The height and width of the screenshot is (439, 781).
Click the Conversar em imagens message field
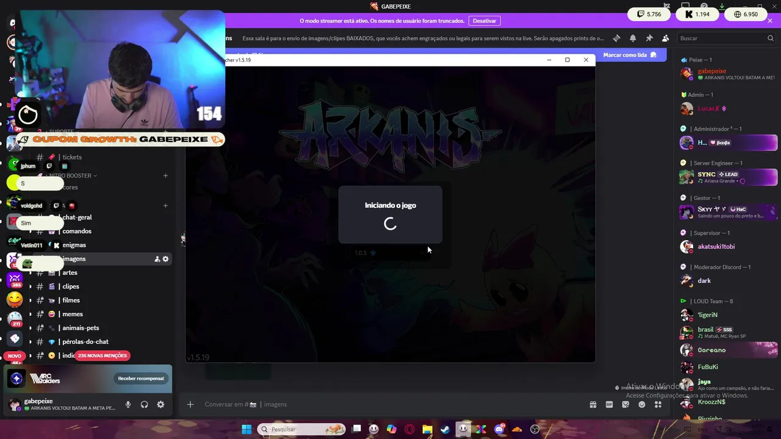click(390, 404)
